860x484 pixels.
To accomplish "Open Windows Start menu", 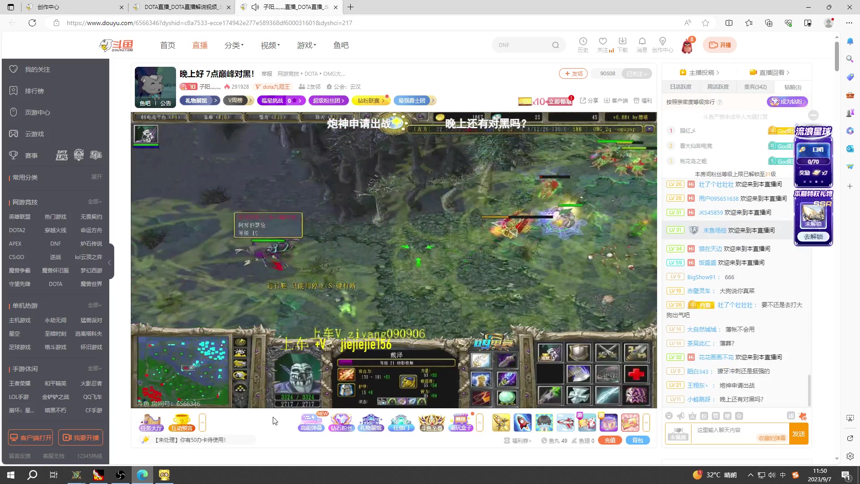I will click(11, 475).
